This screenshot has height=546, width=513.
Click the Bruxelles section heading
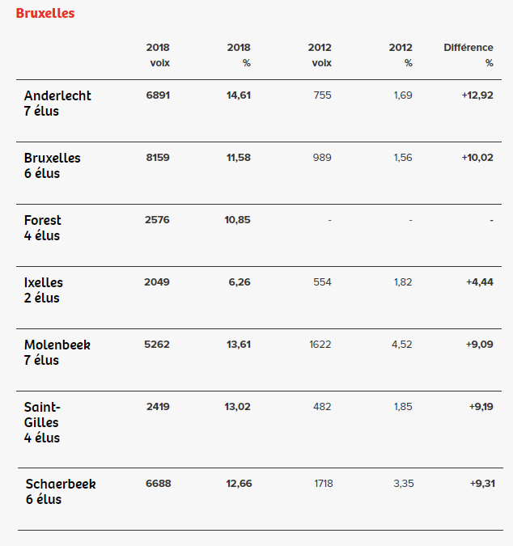[x=45, y=14]
